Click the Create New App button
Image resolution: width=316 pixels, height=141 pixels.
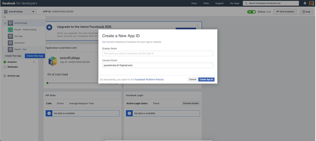[x=35, y=56]
